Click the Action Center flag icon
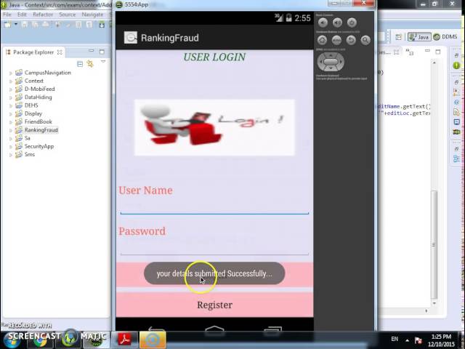The width and height of the screenshot is (465, 349). (418, 340)
